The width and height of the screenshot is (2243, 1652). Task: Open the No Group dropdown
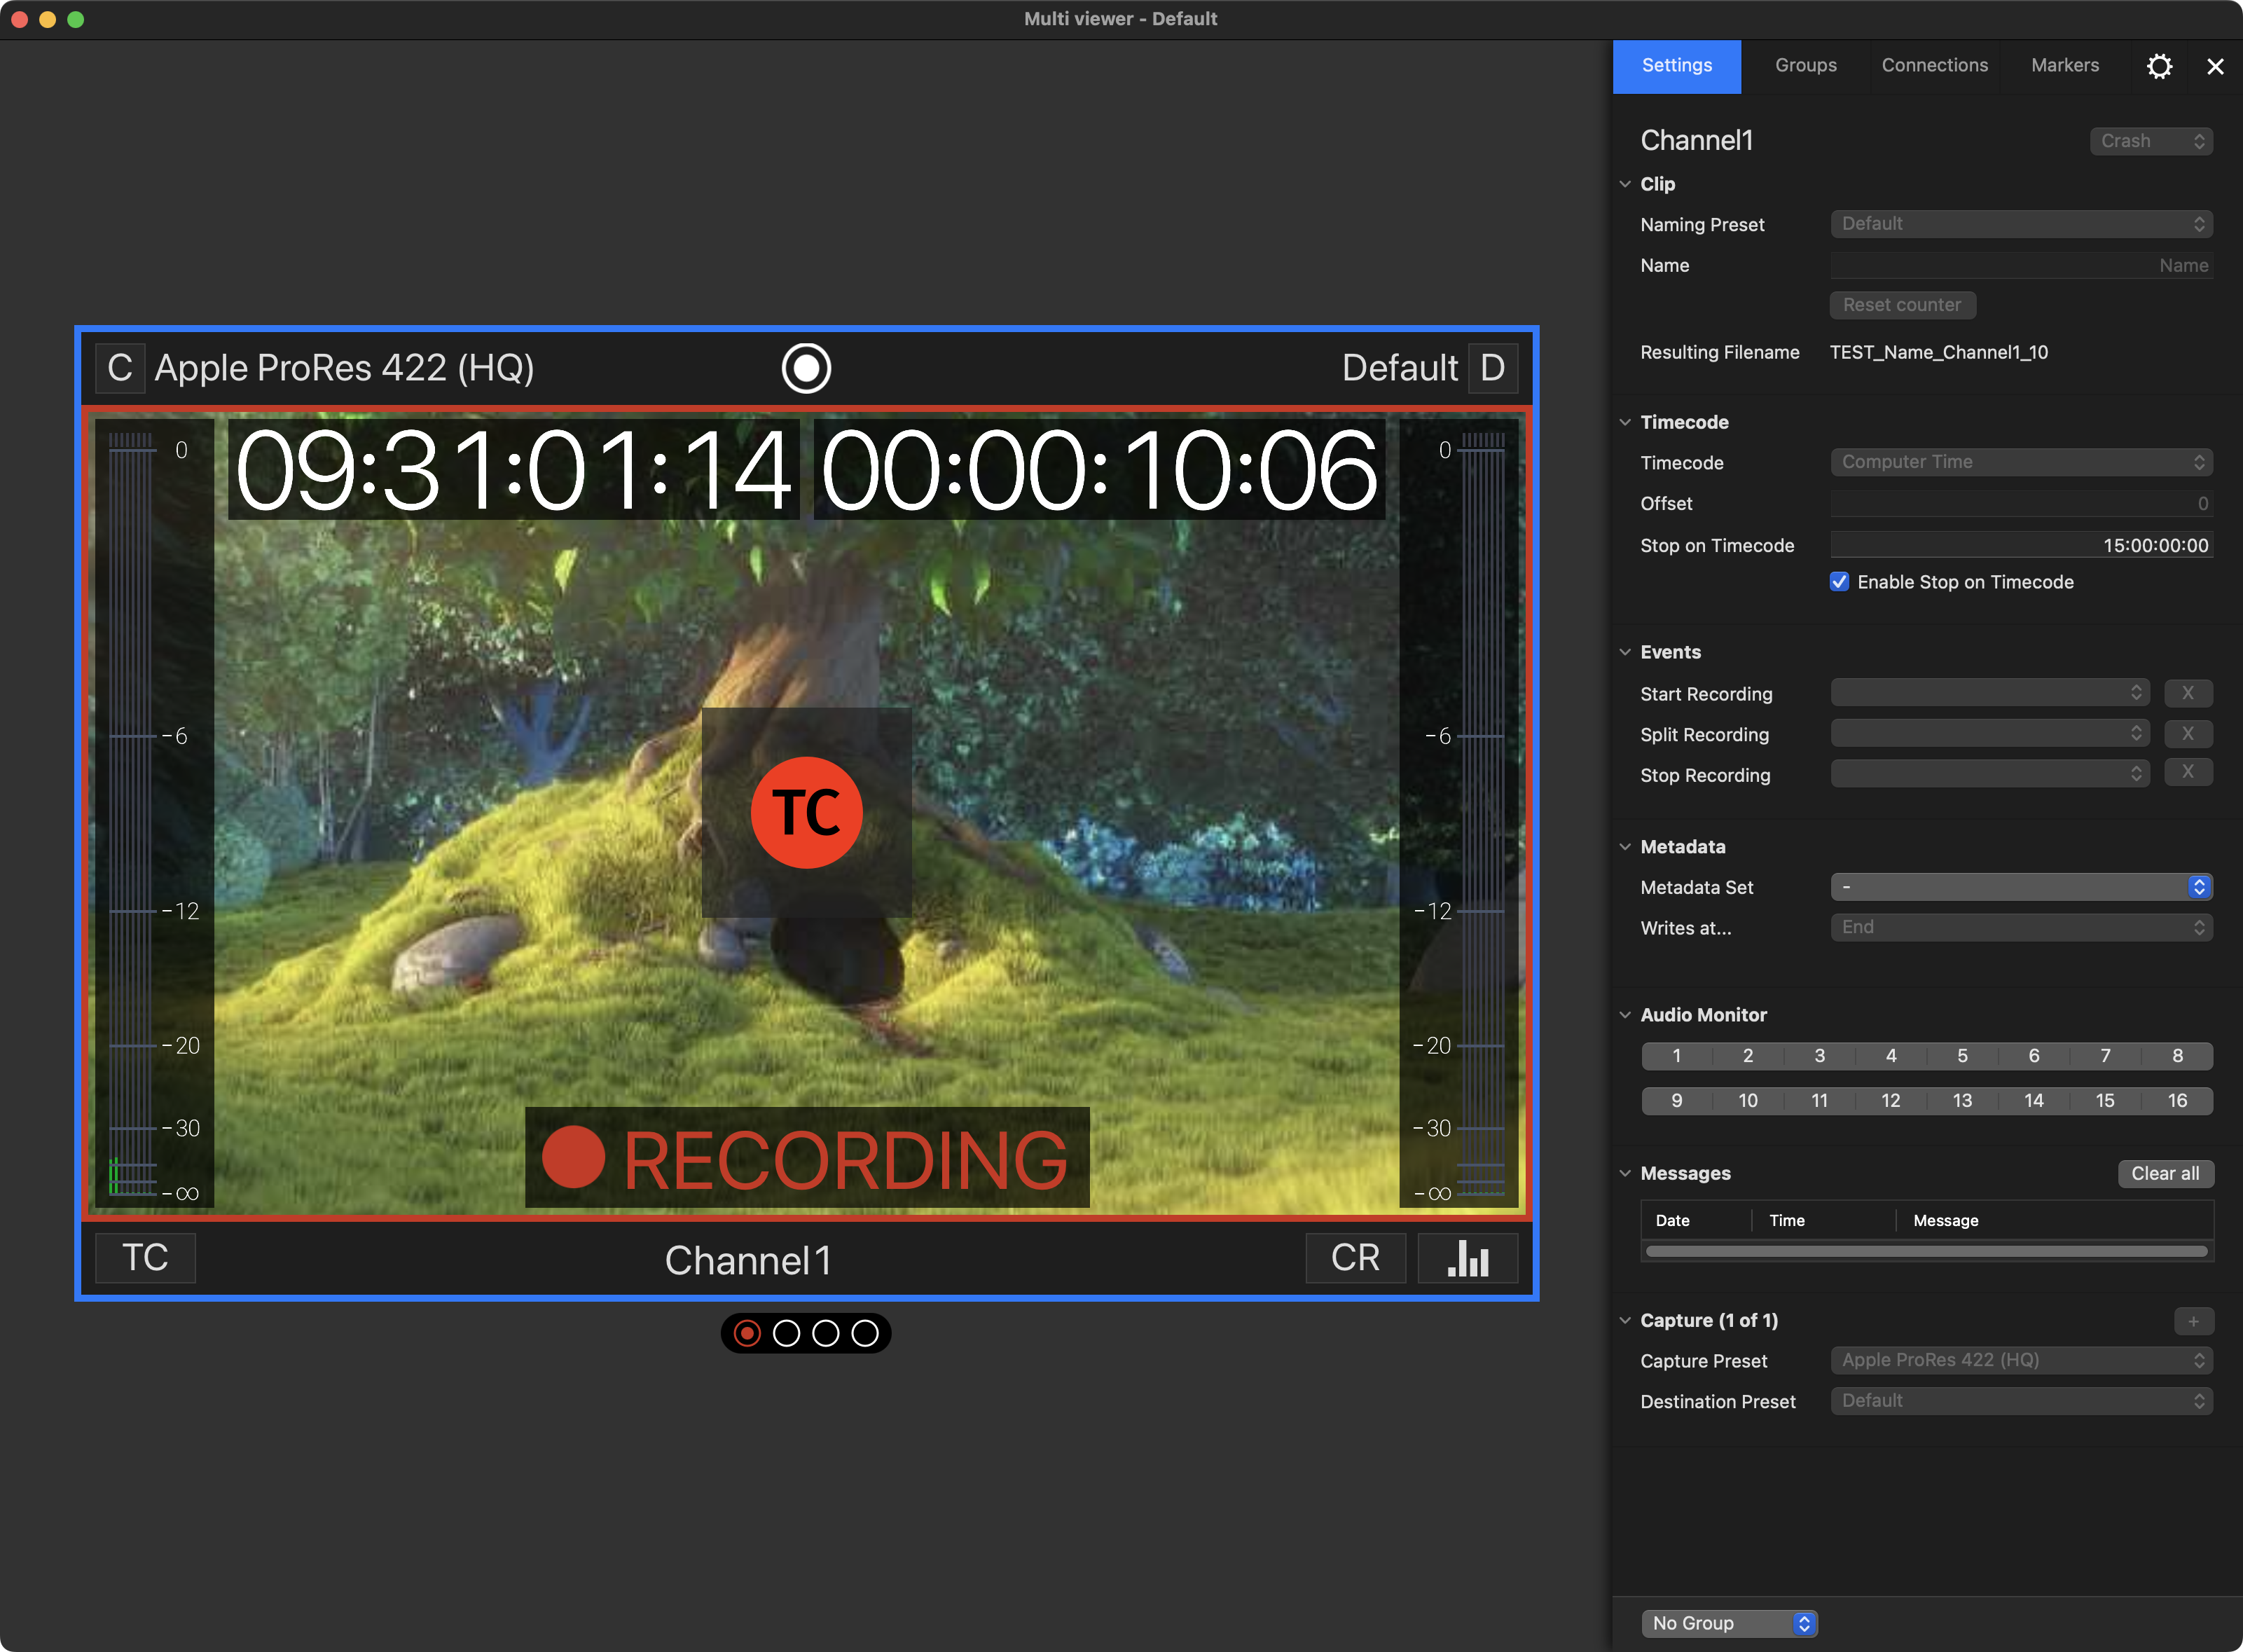1729,1624
